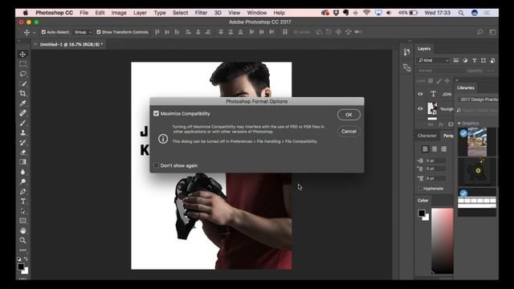Filter layers by pixel layers icon
The height and width of the screenshot is (289, 514).
[x=456, y=60]
